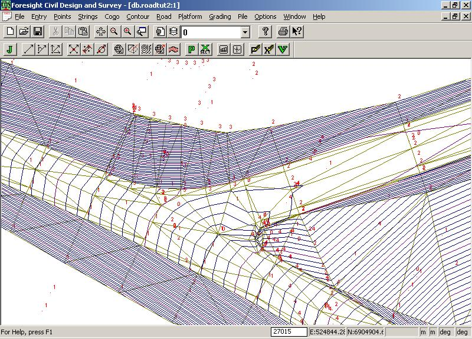Viewport: 472px width, 339px height.
Task: Click the green P platform icon
Action: pos(191,49)
